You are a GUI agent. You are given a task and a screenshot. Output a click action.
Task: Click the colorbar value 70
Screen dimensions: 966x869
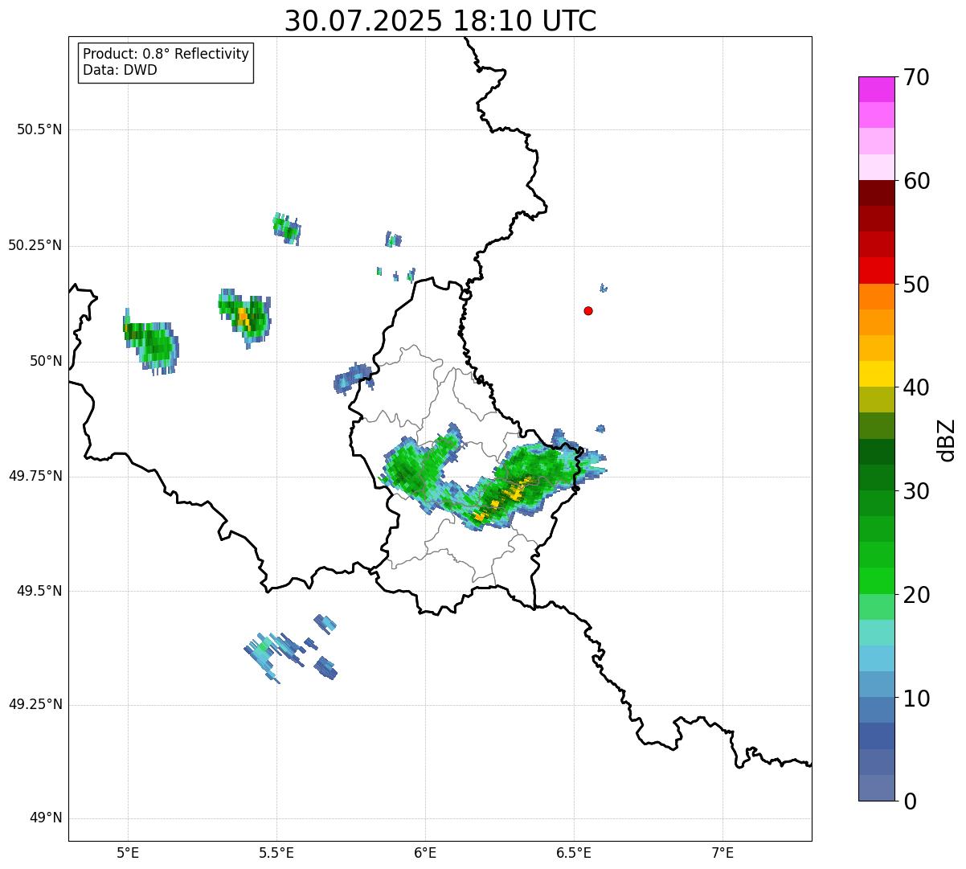point(916,77)
